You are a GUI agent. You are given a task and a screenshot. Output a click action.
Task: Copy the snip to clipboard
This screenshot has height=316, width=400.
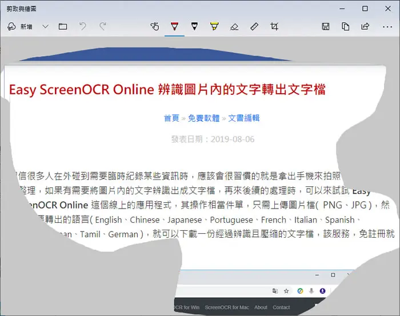point(345,26)
